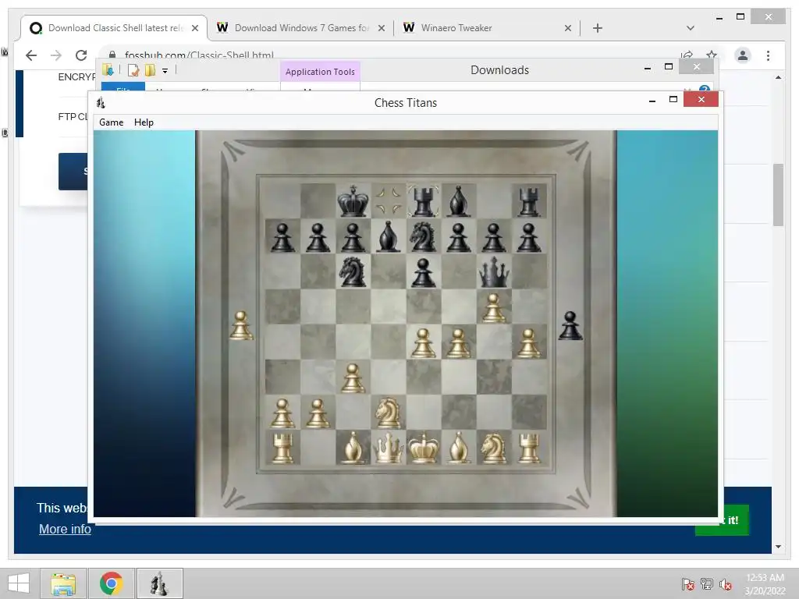Click the highlighted empty square beside the black king
Screen dimensions: 799x599
tap(389, 200)
